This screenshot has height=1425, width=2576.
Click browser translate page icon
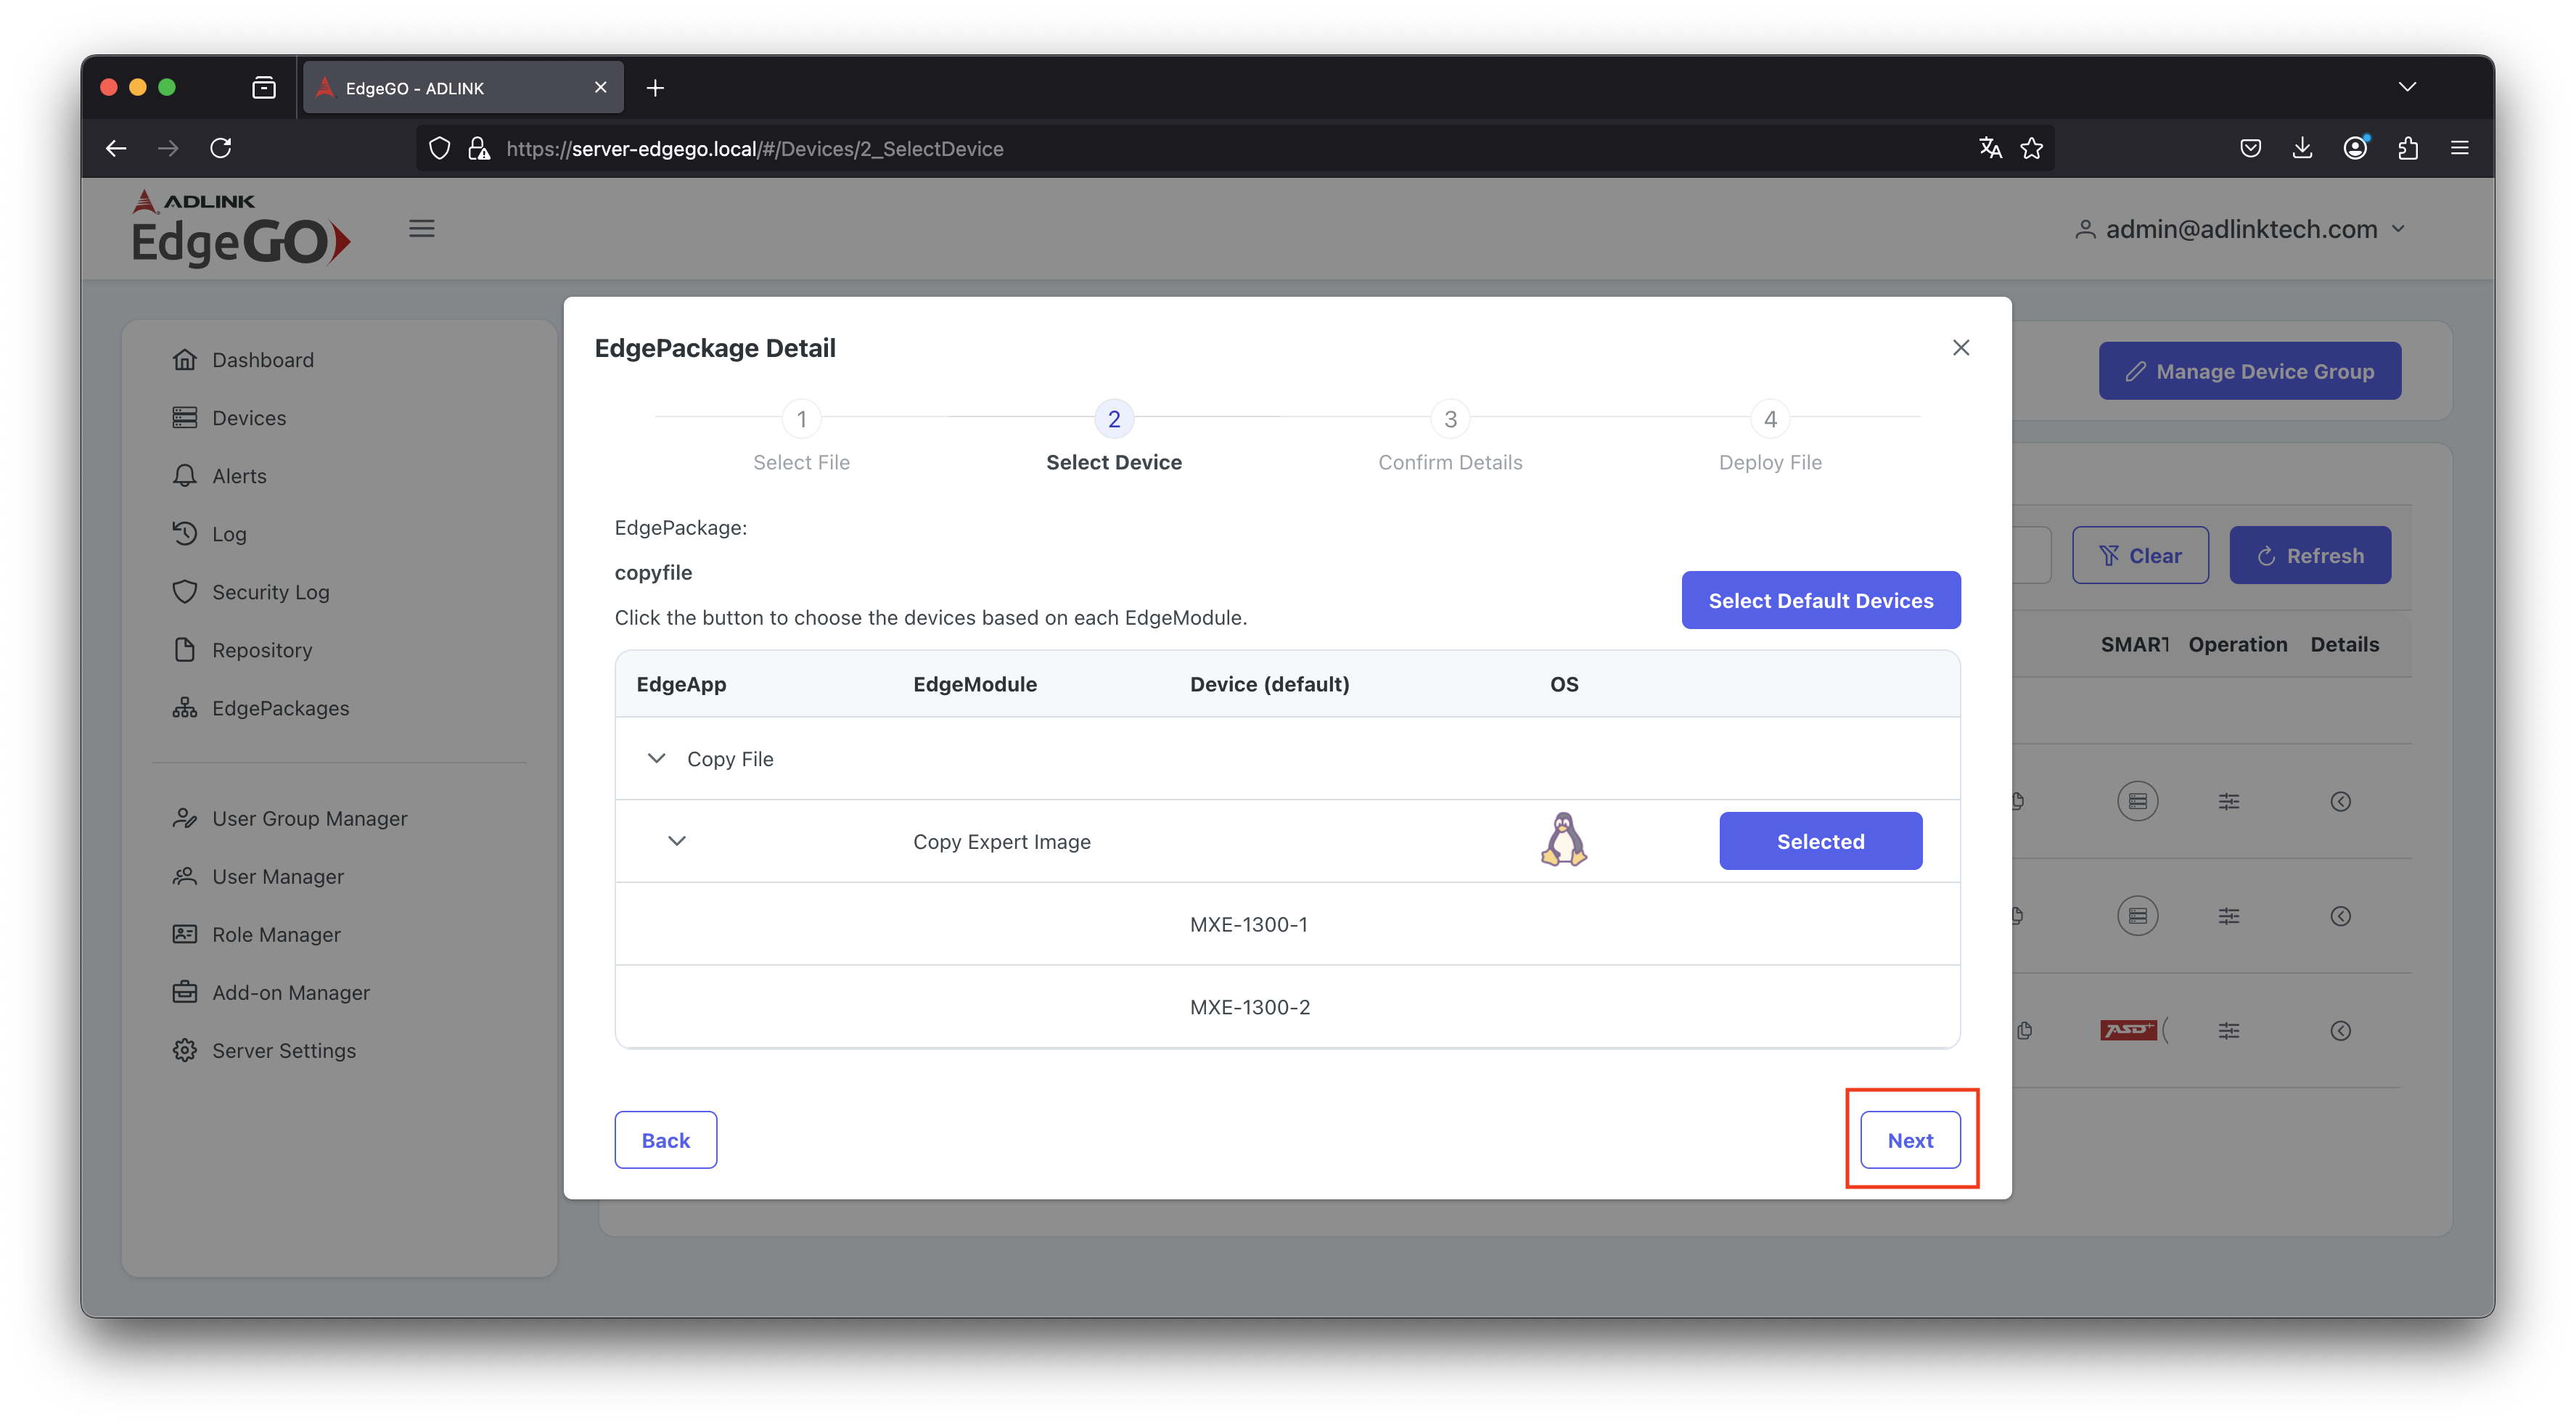(x=1990, y=148)
